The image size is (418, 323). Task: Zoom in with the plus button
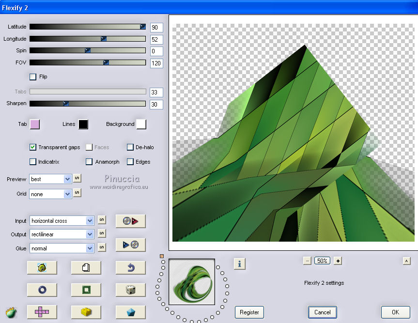pos(338,261)
